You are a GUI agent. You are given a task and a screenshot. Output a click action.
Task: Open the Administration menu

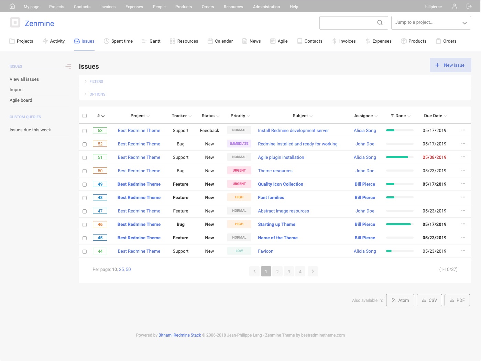[266, 7]
